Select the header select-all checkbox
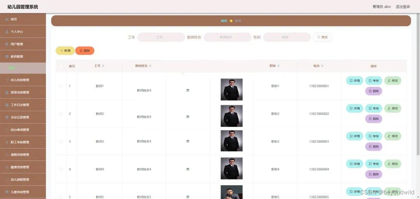The image size is (420, 199). (61, 66)
